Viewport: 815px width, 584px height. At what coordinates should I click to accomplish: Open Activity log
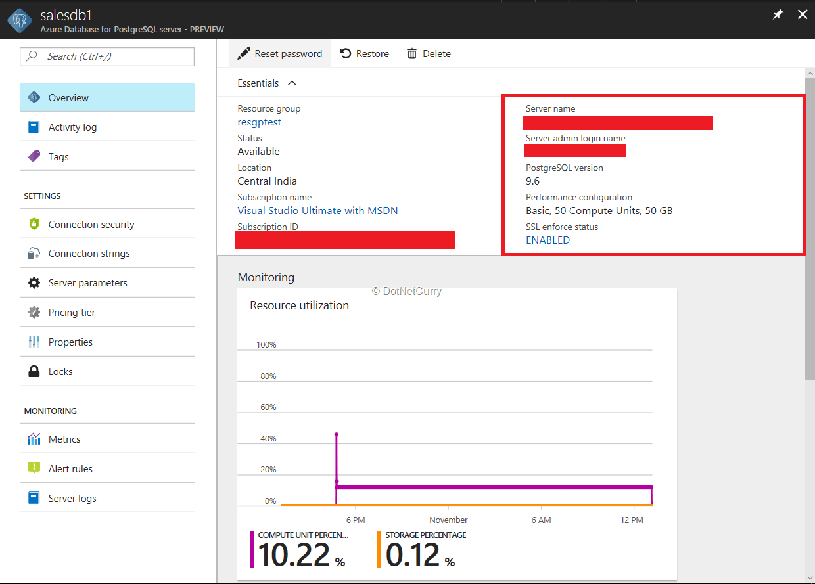click(x=107, y=127)
